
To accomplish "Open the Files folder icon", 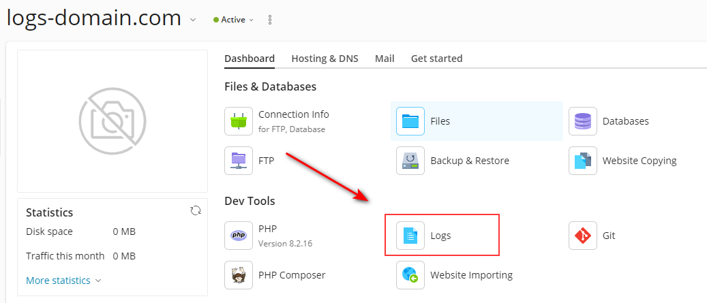I will [410, 121].
